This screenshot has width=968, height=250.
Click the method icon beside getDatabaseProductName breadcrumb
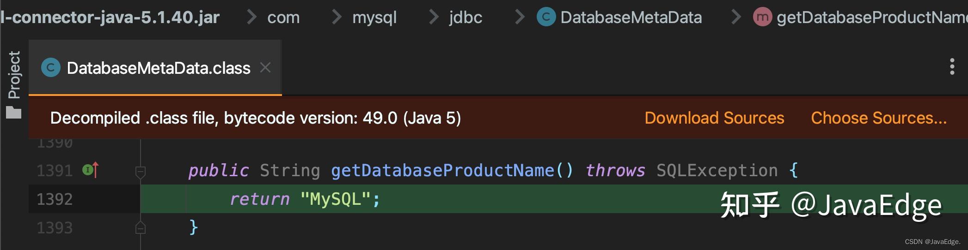click(762, 18)
